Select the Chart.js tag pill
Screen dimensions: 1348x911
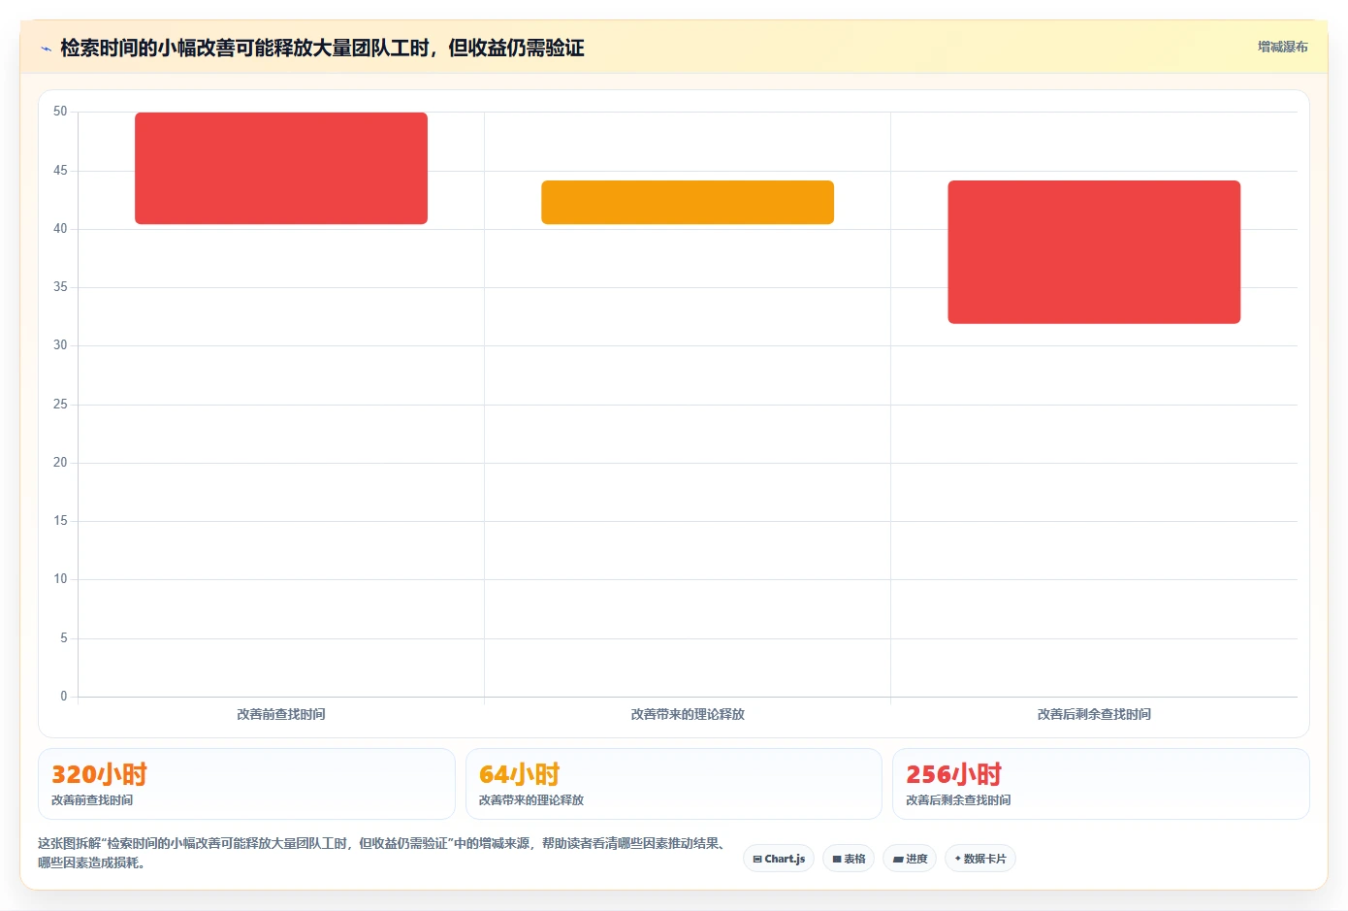tap(779, 859)
